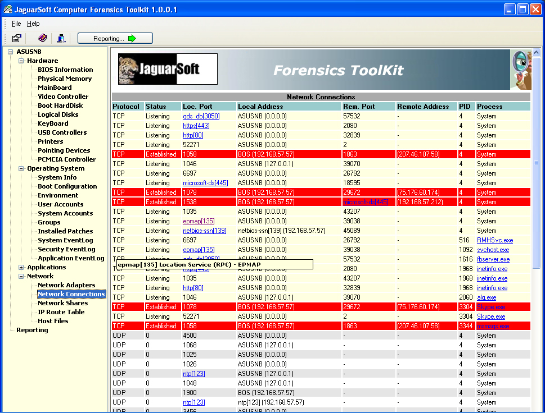Show Installed Patches list

(x=65, y=231)
